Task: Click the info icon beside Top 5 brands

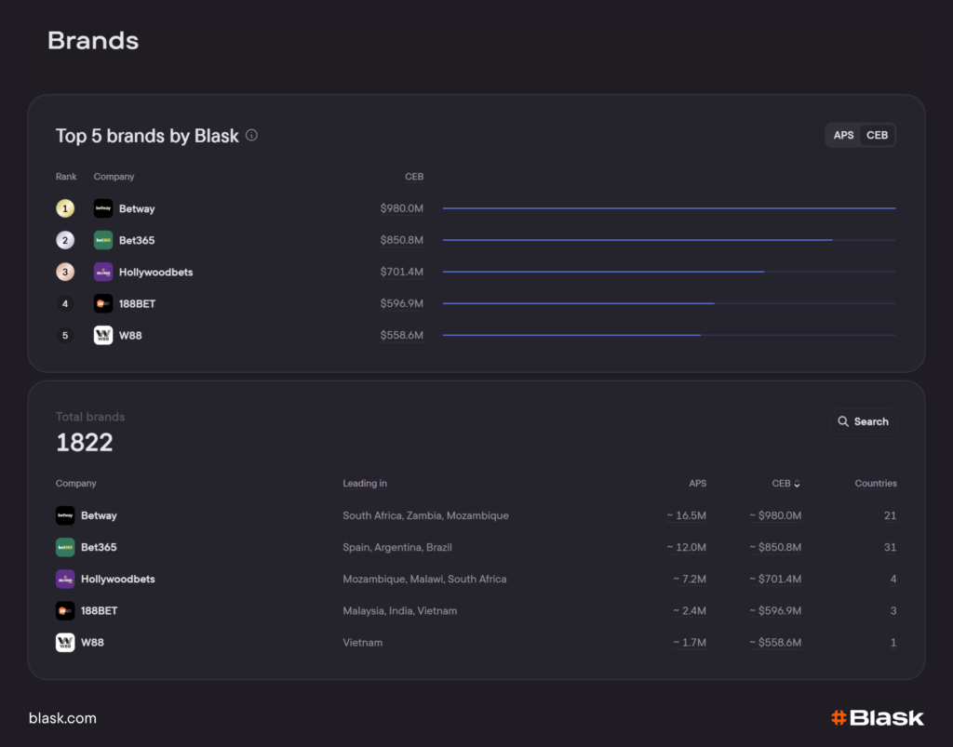Action: coord(251,136)
